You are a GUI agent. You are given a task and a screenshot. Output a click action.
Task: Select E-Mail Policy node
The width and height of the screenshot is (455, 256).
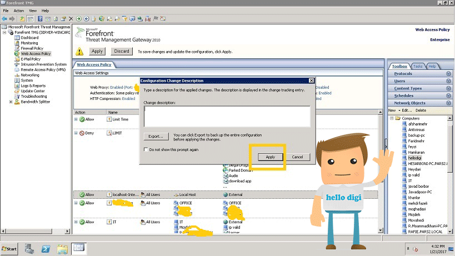(31, 59)
